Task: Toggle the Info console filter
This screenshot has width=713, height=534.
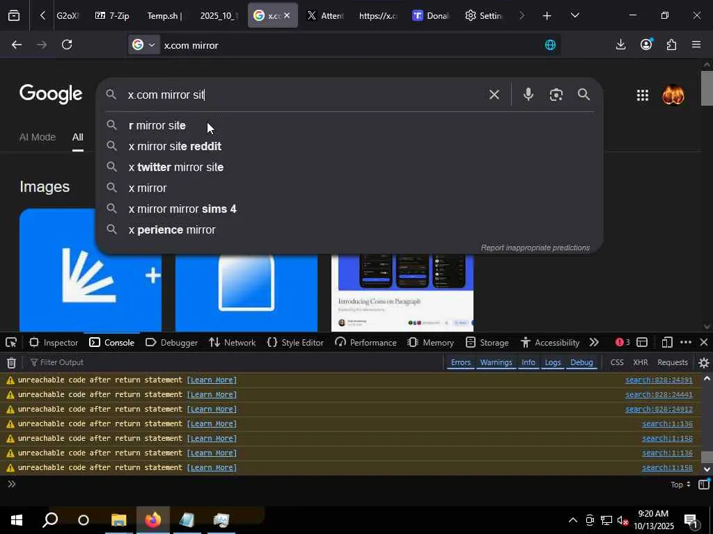Action: click(528, 362)
